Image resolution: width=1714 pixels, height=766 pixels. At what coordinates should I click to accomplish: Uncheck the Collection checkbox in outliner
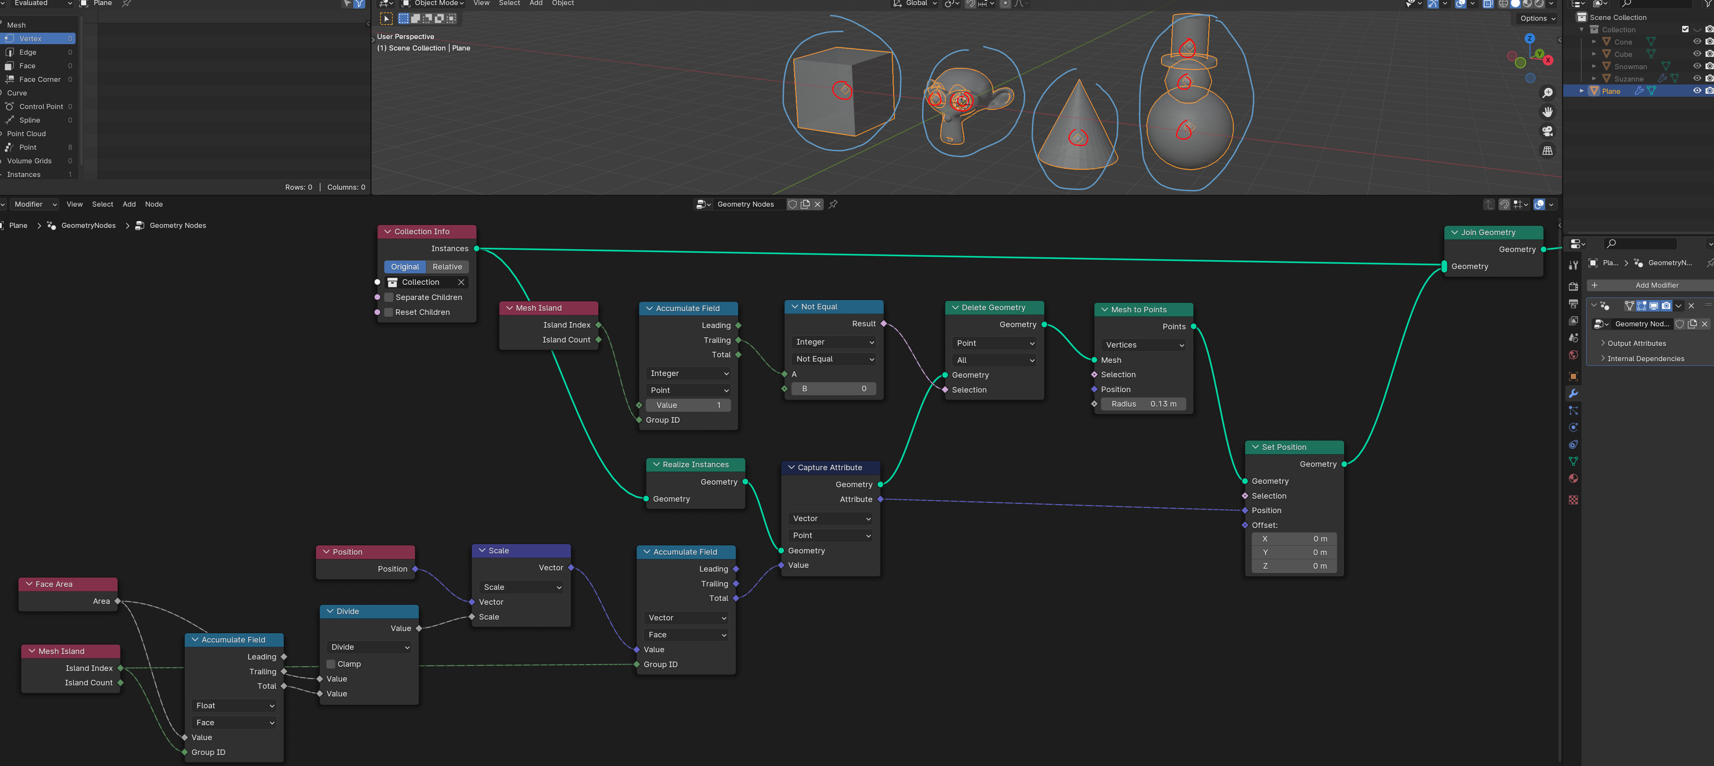tap(1686, 28)
